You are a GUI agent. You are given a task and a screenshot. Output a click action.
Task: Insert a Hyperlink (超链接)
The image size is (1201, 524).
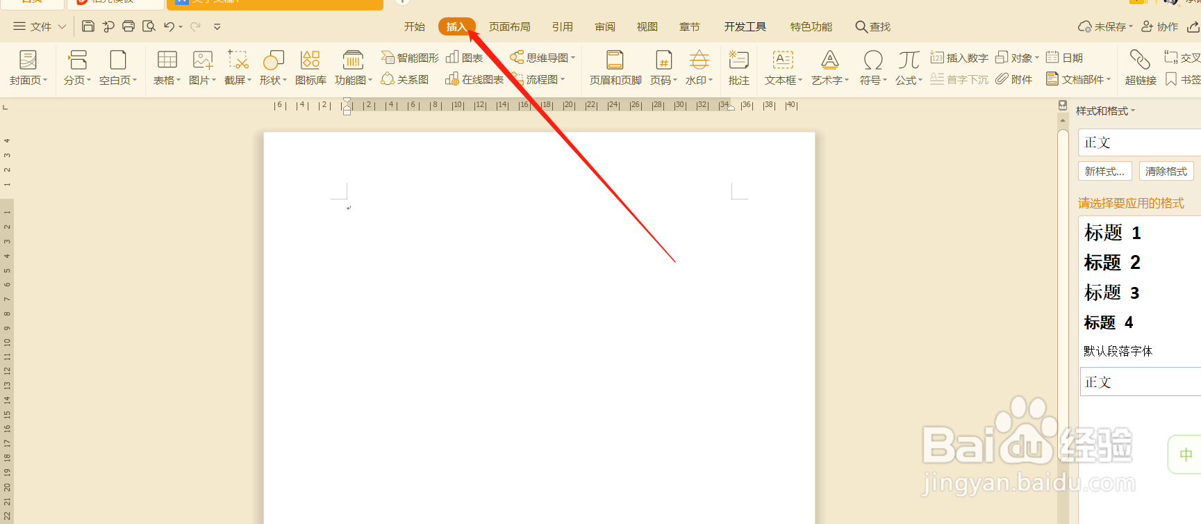coord(1141,68)
